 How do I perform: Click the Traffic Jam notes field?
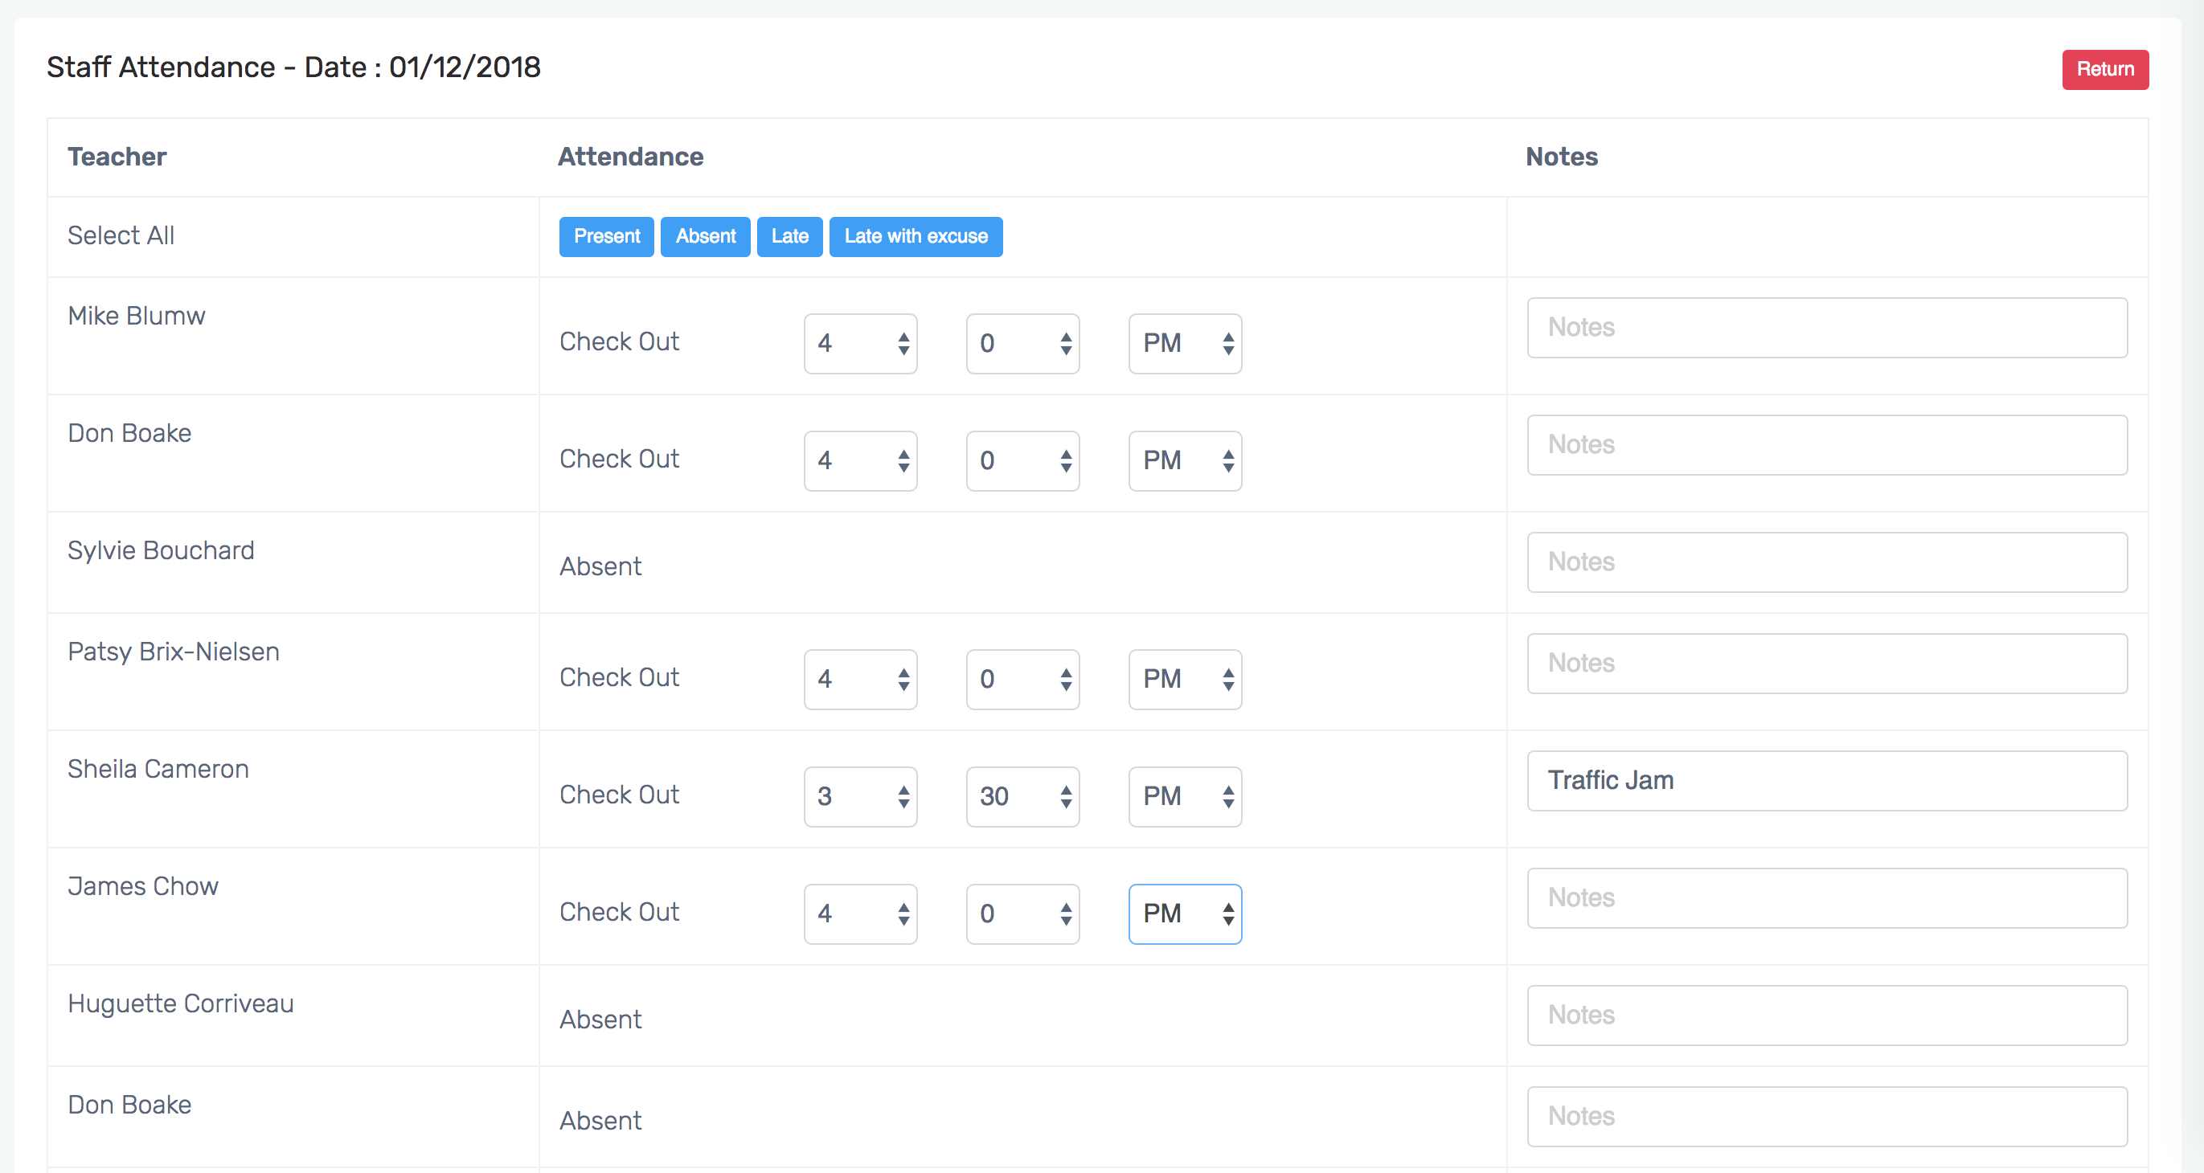pos(1827,781)
